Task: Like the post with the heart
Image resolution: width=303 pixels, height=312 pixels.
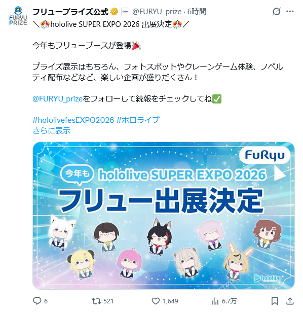Action: pos(156,301)
